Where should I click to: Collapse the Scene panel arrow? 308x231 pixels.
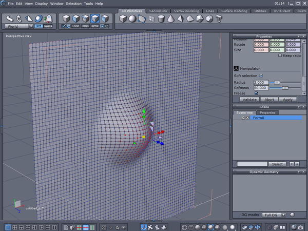pyautogui.click(x=299, y=107)
